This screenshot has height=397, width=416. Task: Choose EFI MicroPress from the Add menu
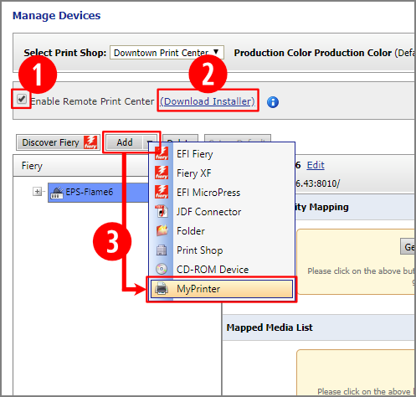(222, 193)
